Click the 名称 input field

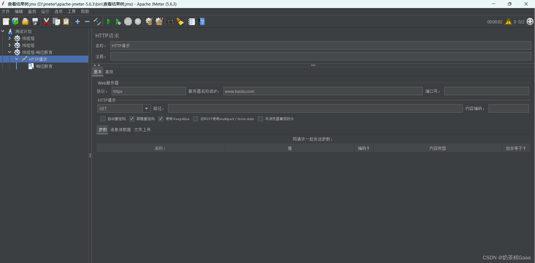(321, 46)
